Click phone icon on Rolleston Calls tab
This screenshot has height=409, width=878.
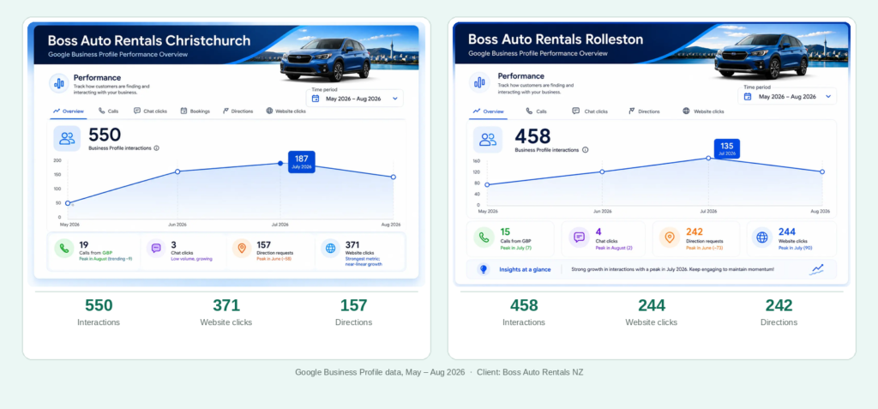tap(529, 111)
